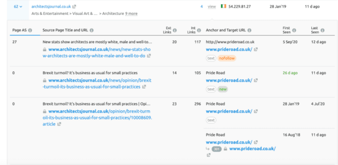Image resolution: width=338 pixels, height=165 pixels.
Task: Show info icon for First Seen
Action: pos(294,30)
